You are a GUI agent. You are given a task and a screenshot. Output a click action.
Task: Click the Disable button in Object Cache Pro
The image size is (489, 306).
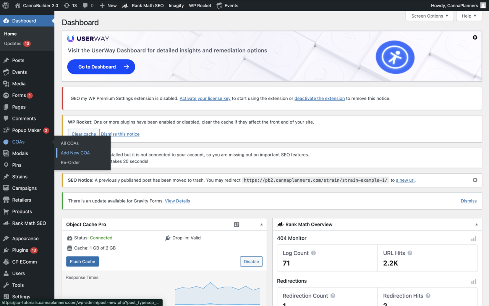[251, 262]
